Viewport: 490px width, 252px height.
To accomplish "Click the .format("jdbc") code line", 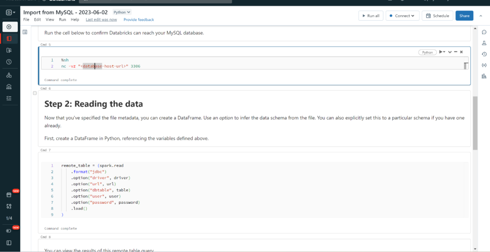I will tap(89, 172).
